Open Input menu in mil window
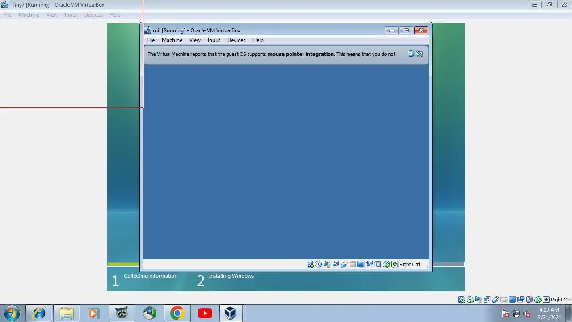Viewport: 572px width, 322px height. coord(214,40)
